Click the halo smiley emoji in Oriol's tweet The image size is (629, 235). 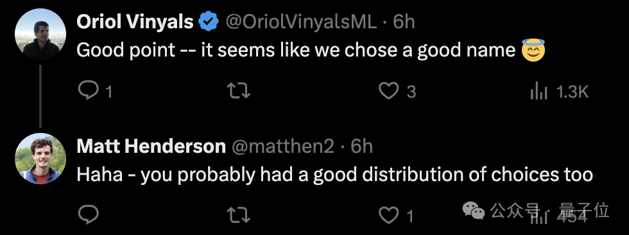click(x=533, y=49)
